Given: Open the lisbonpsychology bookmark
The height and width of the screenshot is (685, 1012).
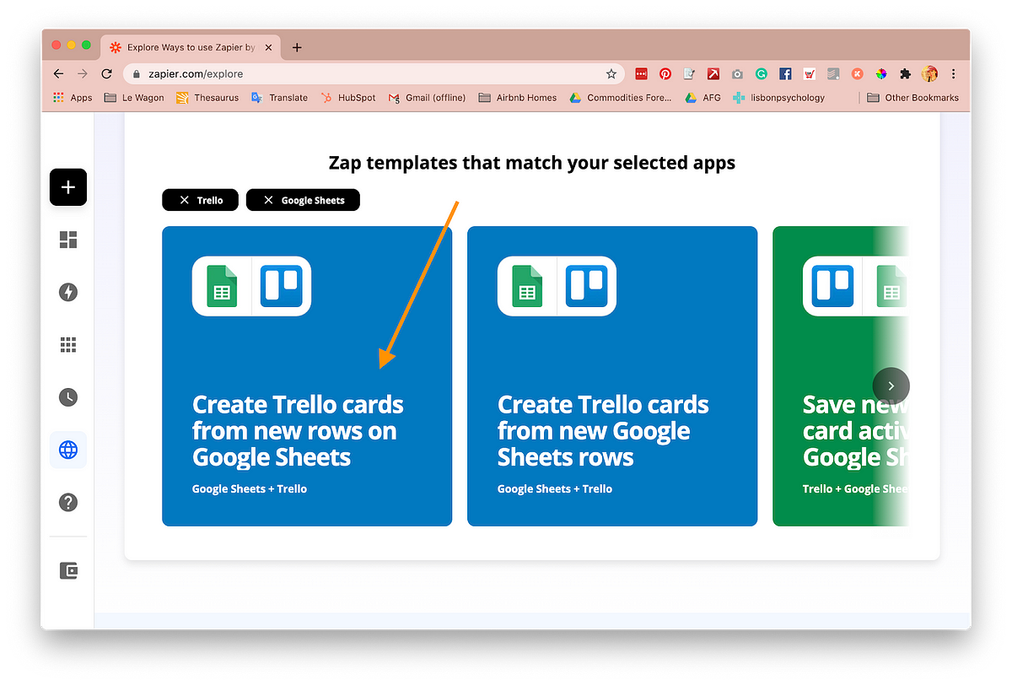Looking at the screenshot, I should pos(778,98).
